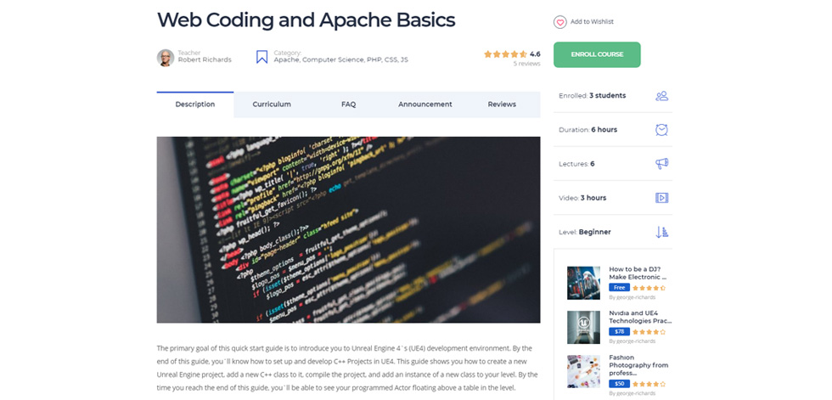The image size is (832, 400).
Task: Click star rating of Nvidia UE4 course
Action: [x=649, y=332]
